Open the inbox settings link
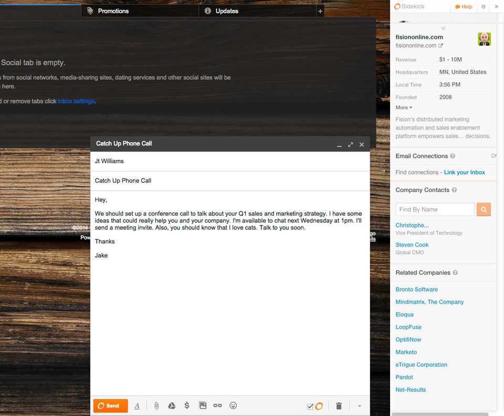 [76, 101]
